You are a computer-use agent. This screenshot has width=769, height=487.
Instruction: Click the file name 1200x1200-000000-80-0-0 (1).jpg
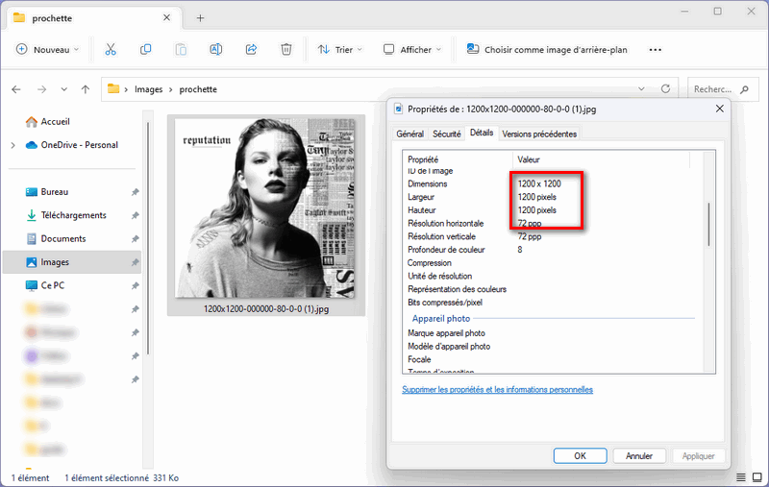[266, 309]
